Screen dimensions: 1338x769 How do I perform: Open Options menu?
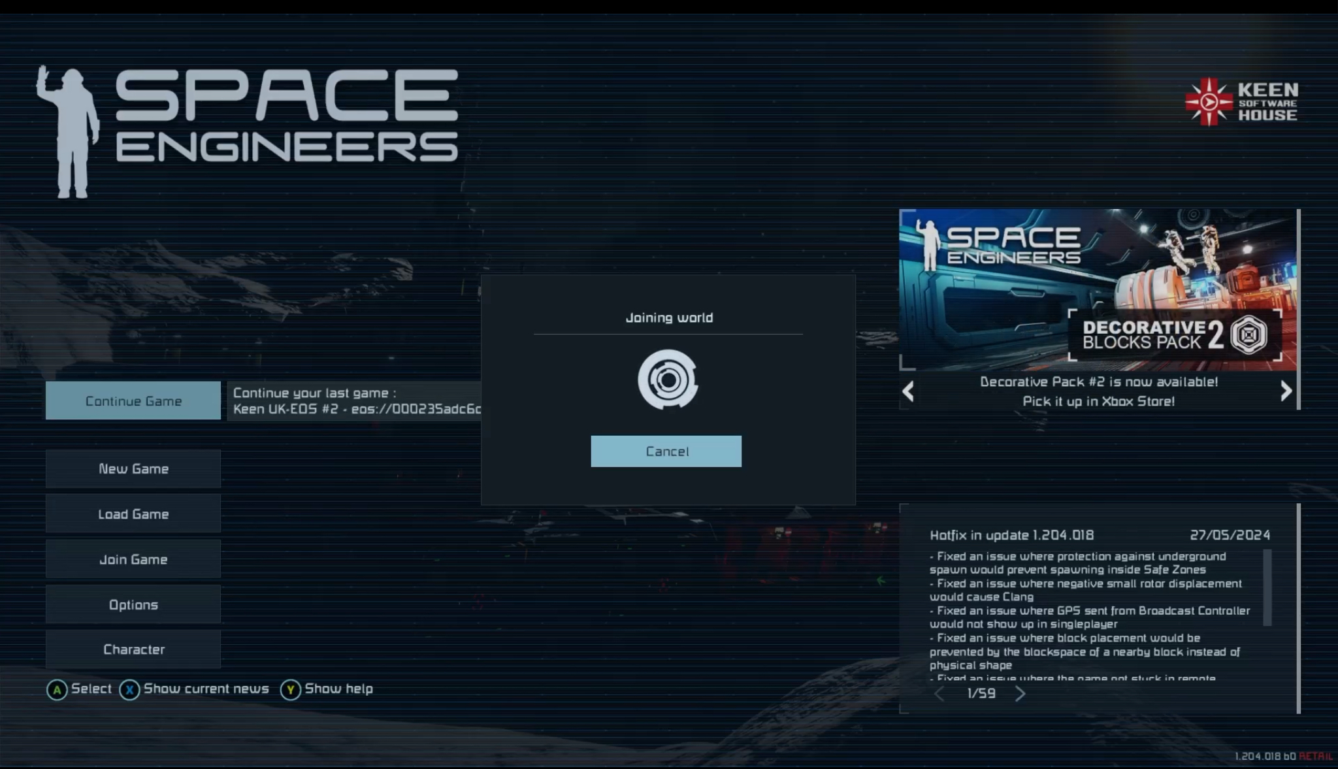[x=133, y=605]
